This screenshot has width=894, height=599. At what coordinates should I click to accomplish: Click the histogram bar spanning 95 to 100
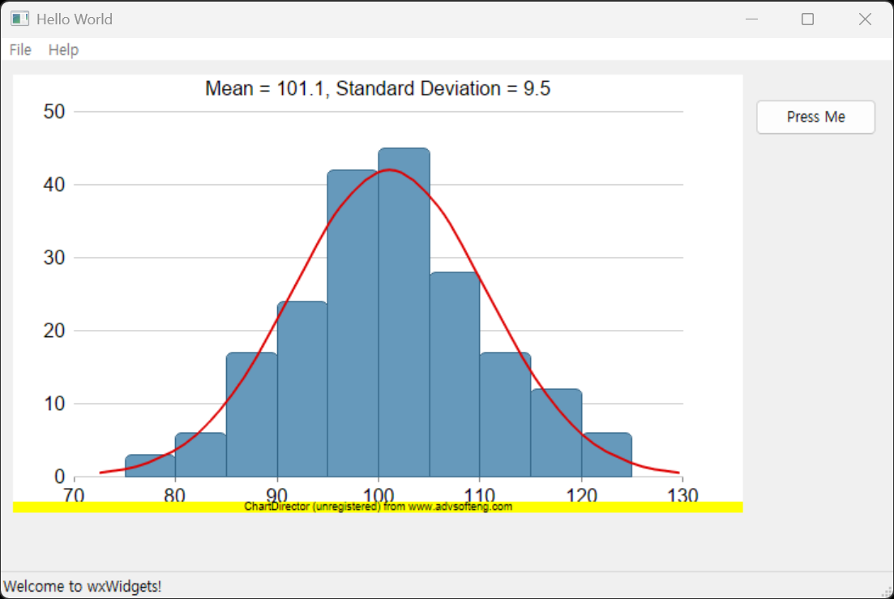[353, 323]
